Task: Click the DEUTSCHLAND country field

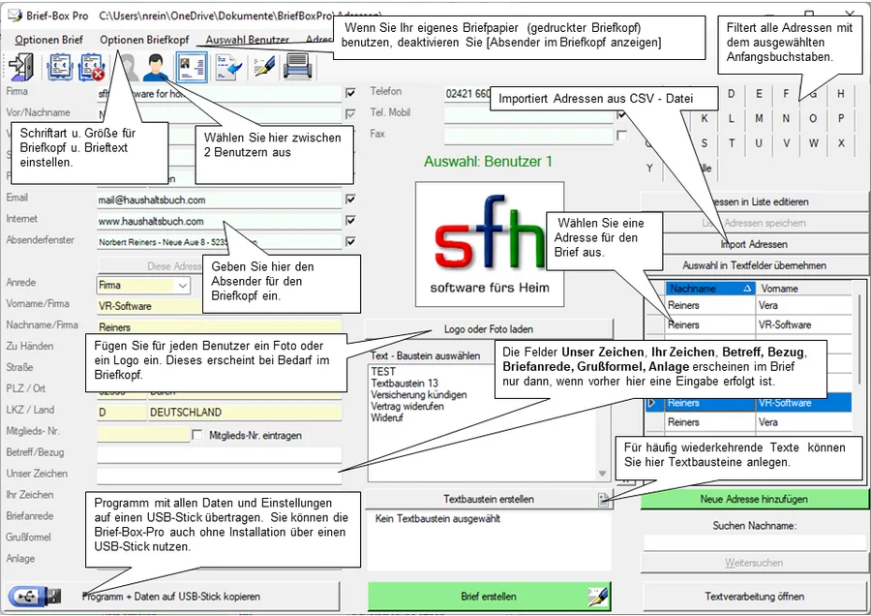Action: click(245, 413)
